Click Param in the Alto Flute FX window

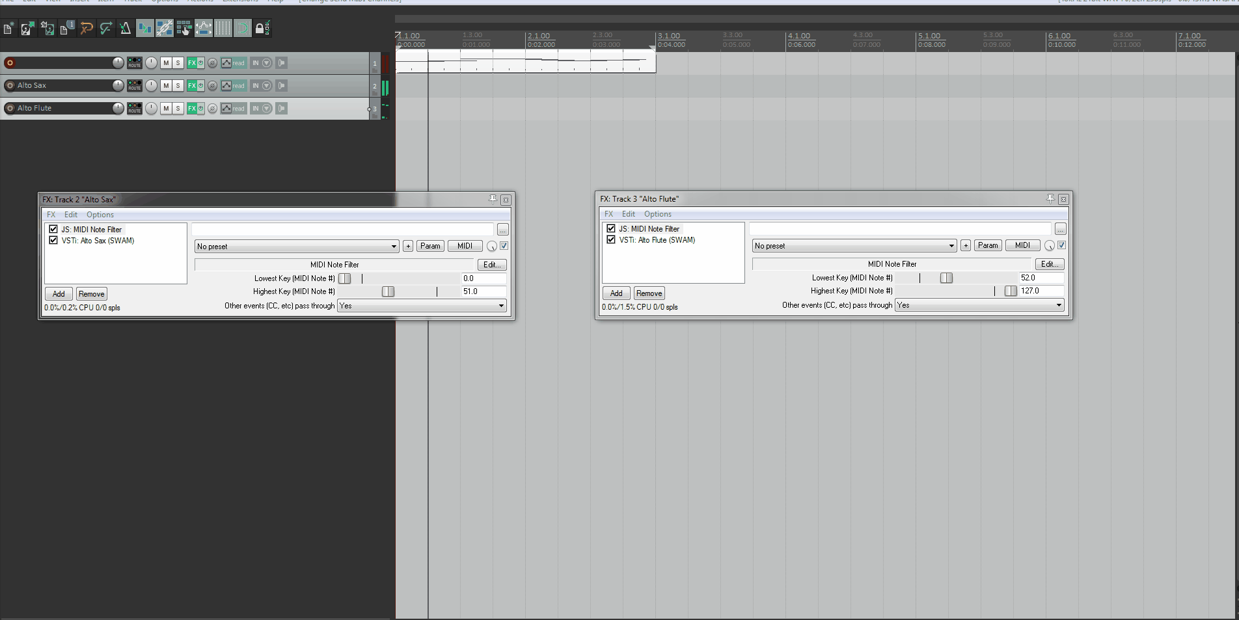click(x=988, y=245)
